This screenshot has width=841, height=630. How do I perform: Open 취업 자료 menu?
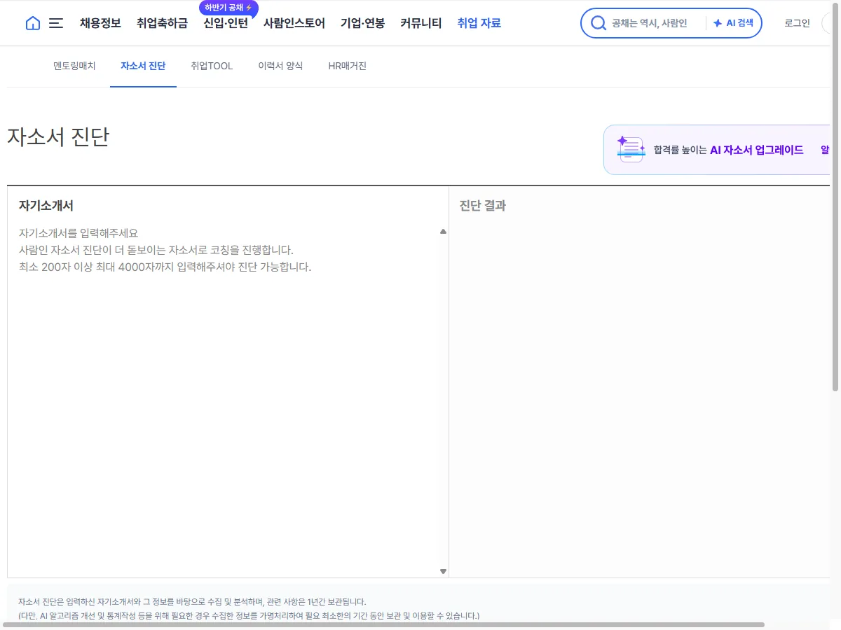[479, 23]
